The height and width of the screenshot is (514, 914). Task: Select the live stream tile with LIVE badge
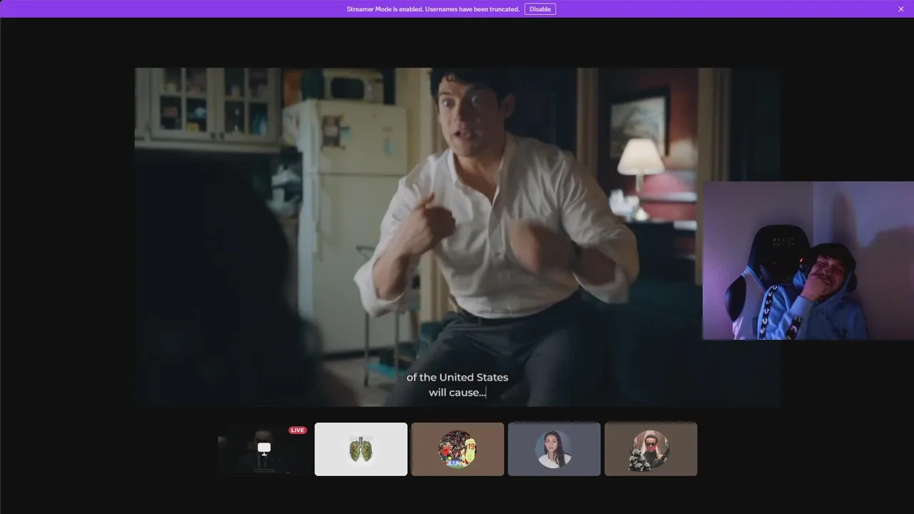click(x=264, y=449)
